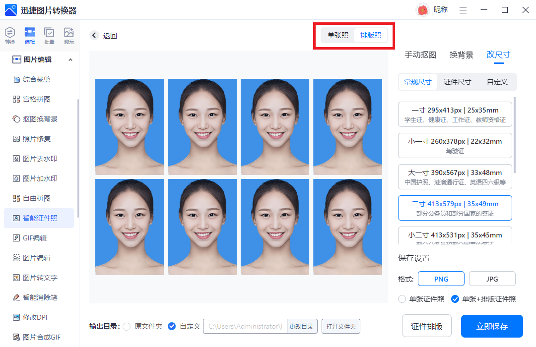
Task: Collapse the 图片编辑 section
Action: (x=70, y=60)
